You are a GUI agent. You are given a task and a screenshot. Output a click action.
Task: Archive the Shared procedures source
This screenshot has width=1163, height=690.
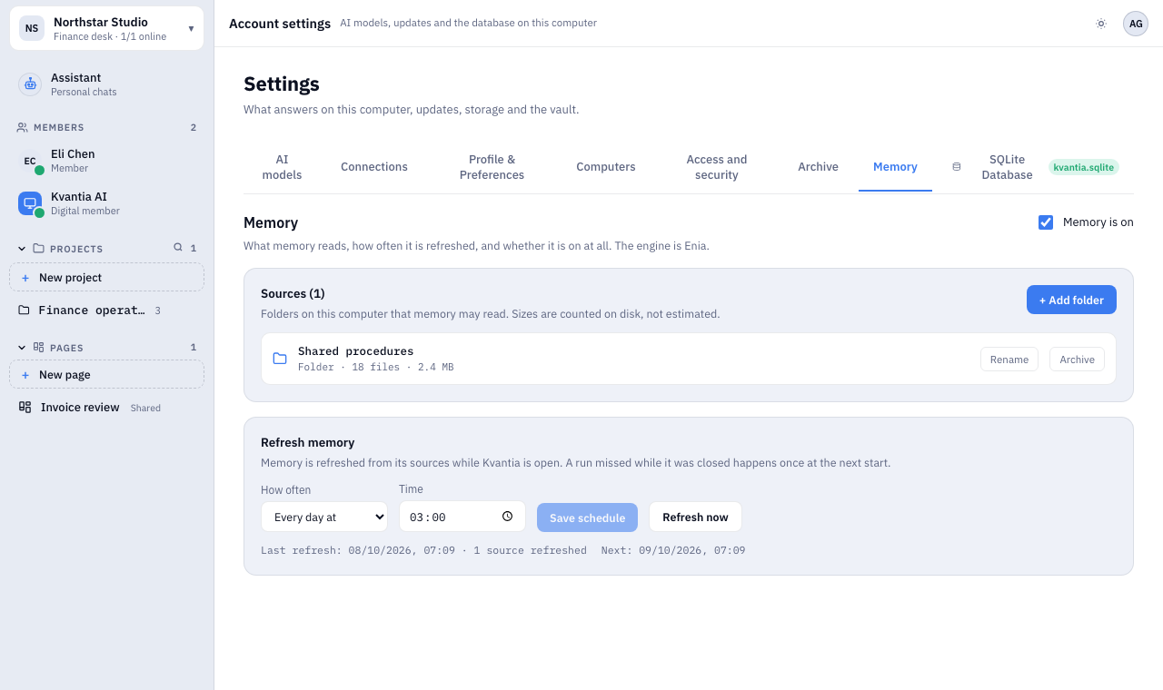(1077, 360)
